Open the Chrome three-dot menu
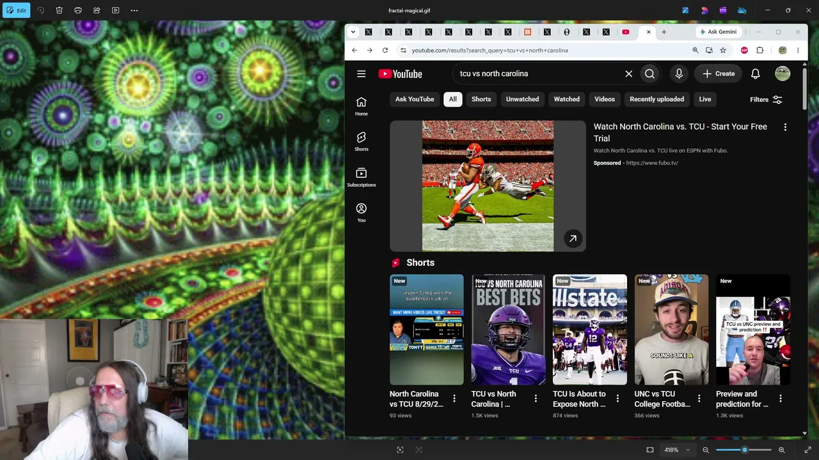 tap(798, 50)
